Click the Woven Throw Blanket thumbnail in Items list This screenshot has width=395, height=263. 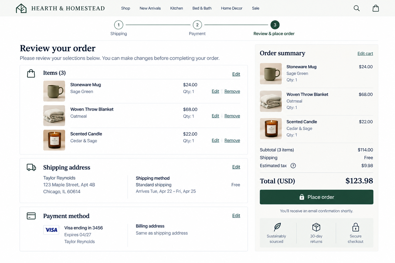pos(54,116)
